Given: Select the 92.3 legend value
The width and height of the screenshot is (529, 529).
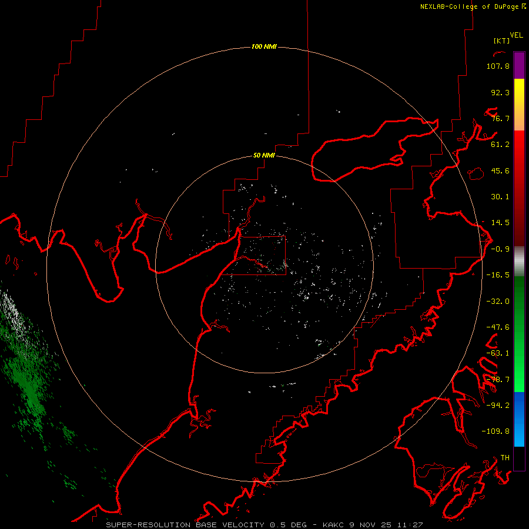Looking at the screenshot, I should point(500,92).
